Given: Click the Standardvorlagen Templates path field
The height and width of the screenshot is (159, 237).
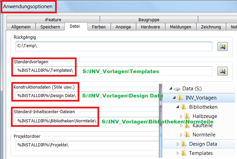Looking at the screenshot, I should [x=114, y=71].
